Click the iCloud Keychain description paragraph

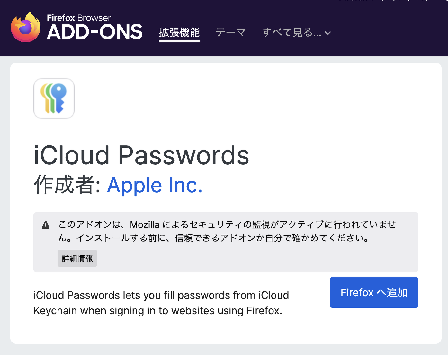161,303
